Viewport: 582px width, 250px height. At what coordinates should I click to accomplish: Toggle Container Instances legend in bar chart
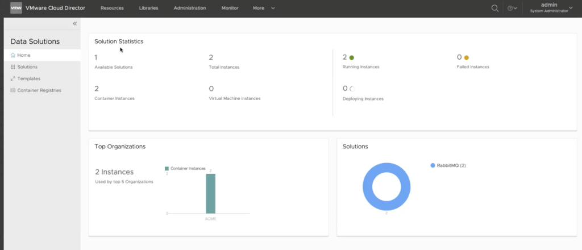185,169
